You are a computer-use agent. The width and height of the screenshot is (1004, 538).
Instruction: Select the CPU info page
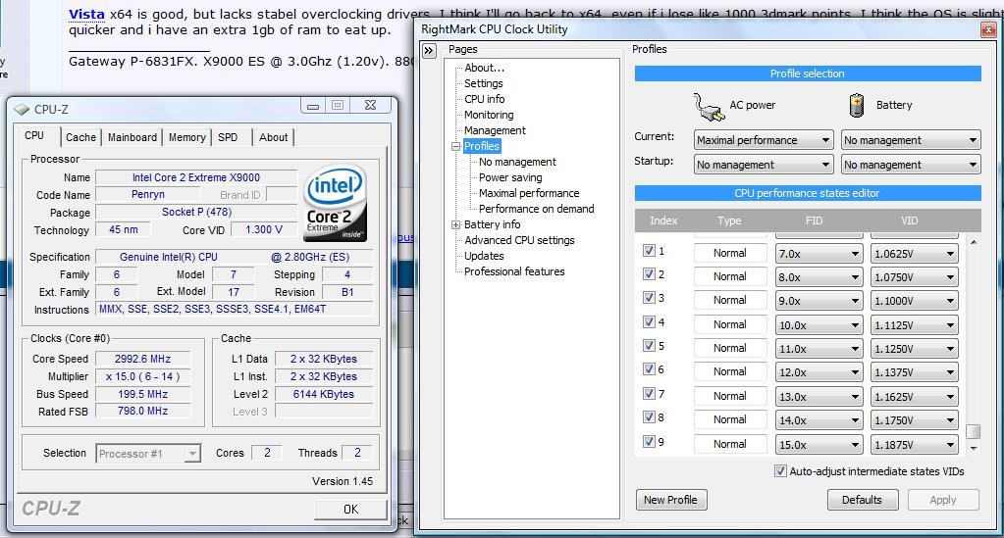[x=484, y=99]
